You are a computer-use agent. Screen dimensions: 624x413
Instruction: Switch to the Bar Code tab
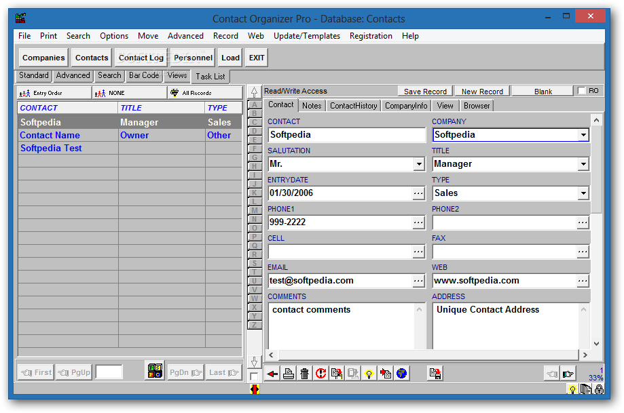tap(144, 75)
